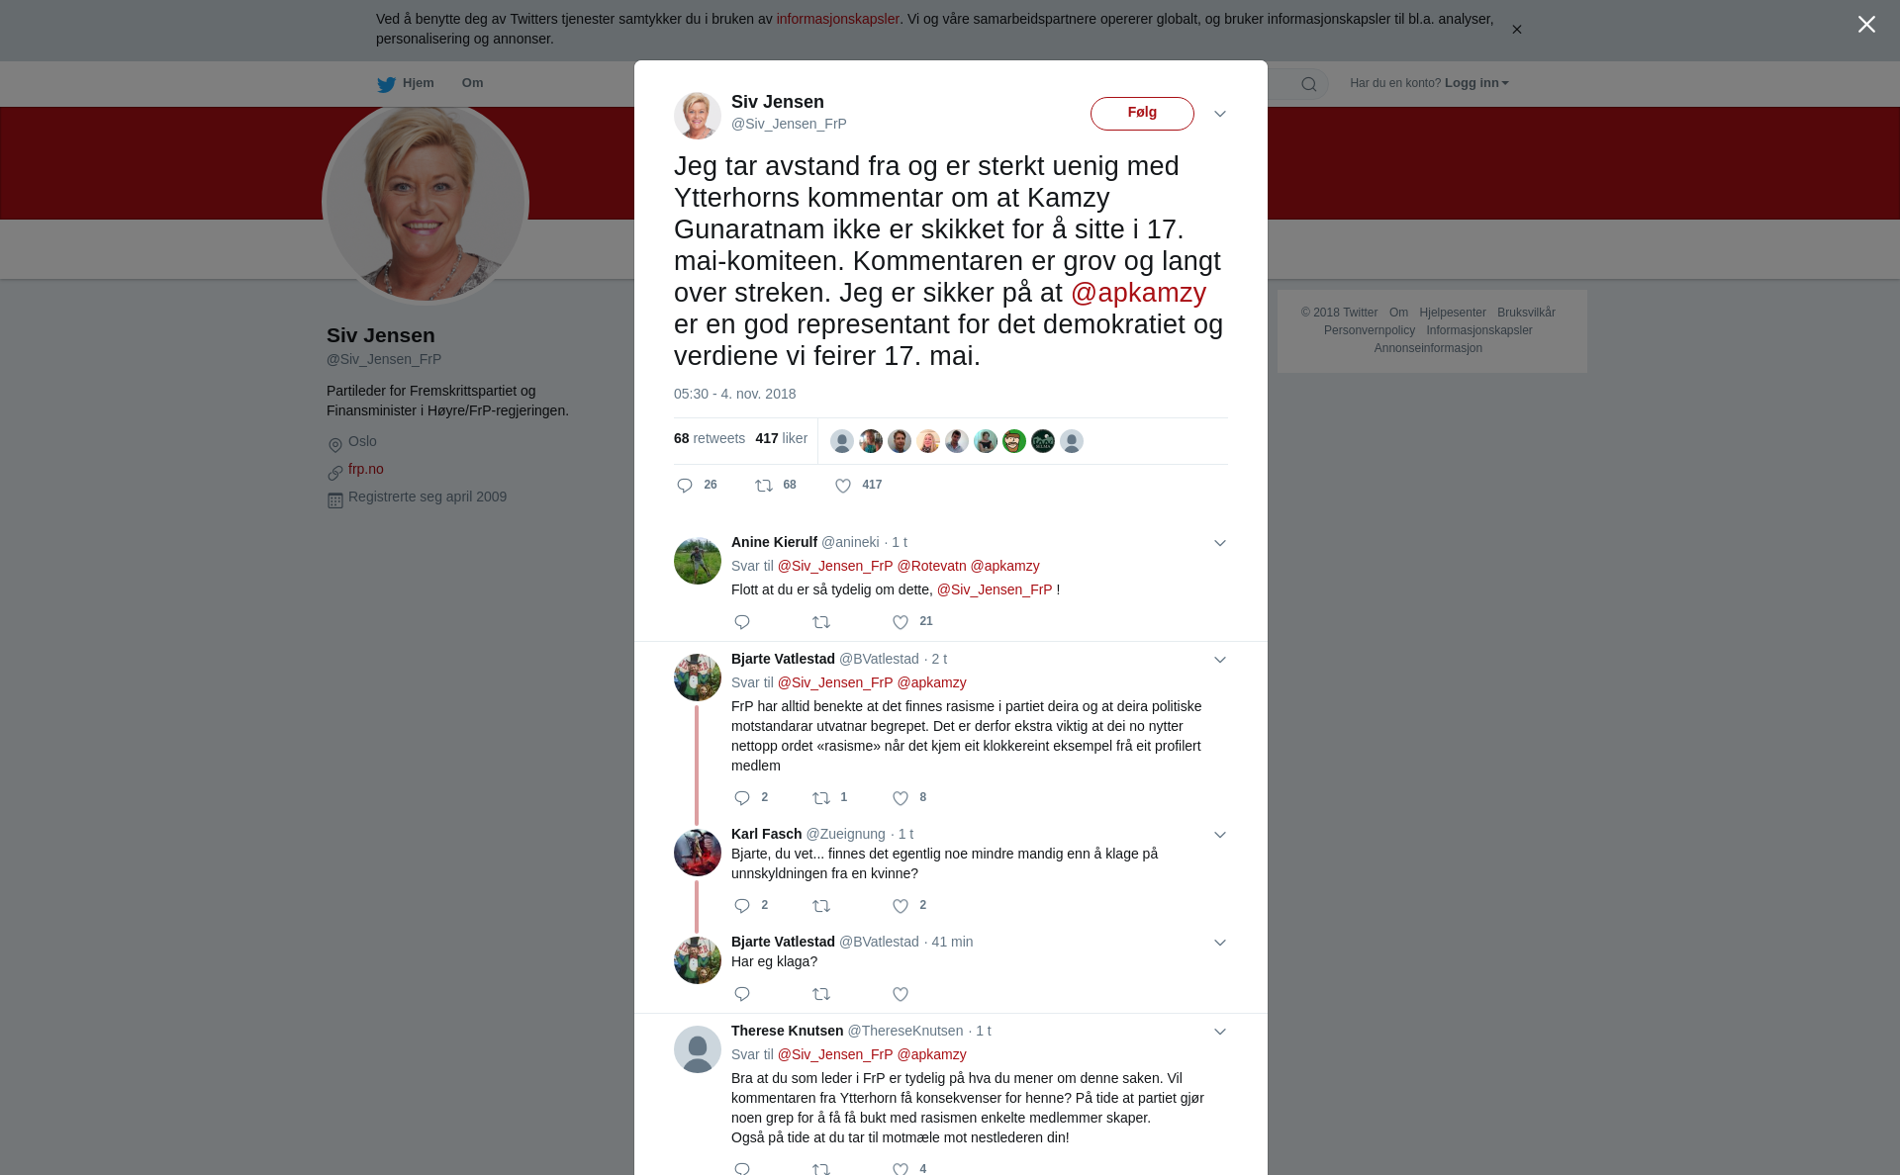Expand options for Anine Kierulf's tweet
The height and width of the screenshot is (1175, 1900).
pos(1220,543)
